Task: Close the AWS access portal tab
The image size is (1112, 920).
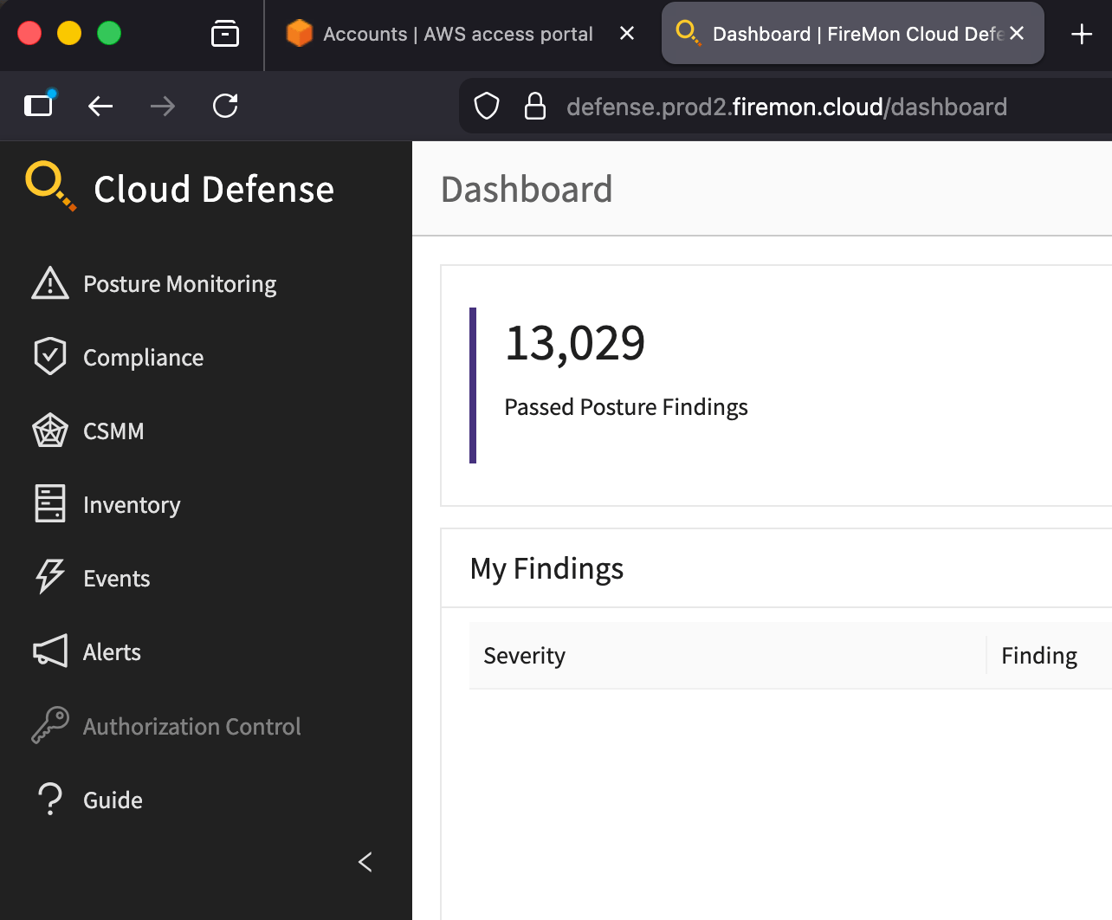Action: [627, 34]
